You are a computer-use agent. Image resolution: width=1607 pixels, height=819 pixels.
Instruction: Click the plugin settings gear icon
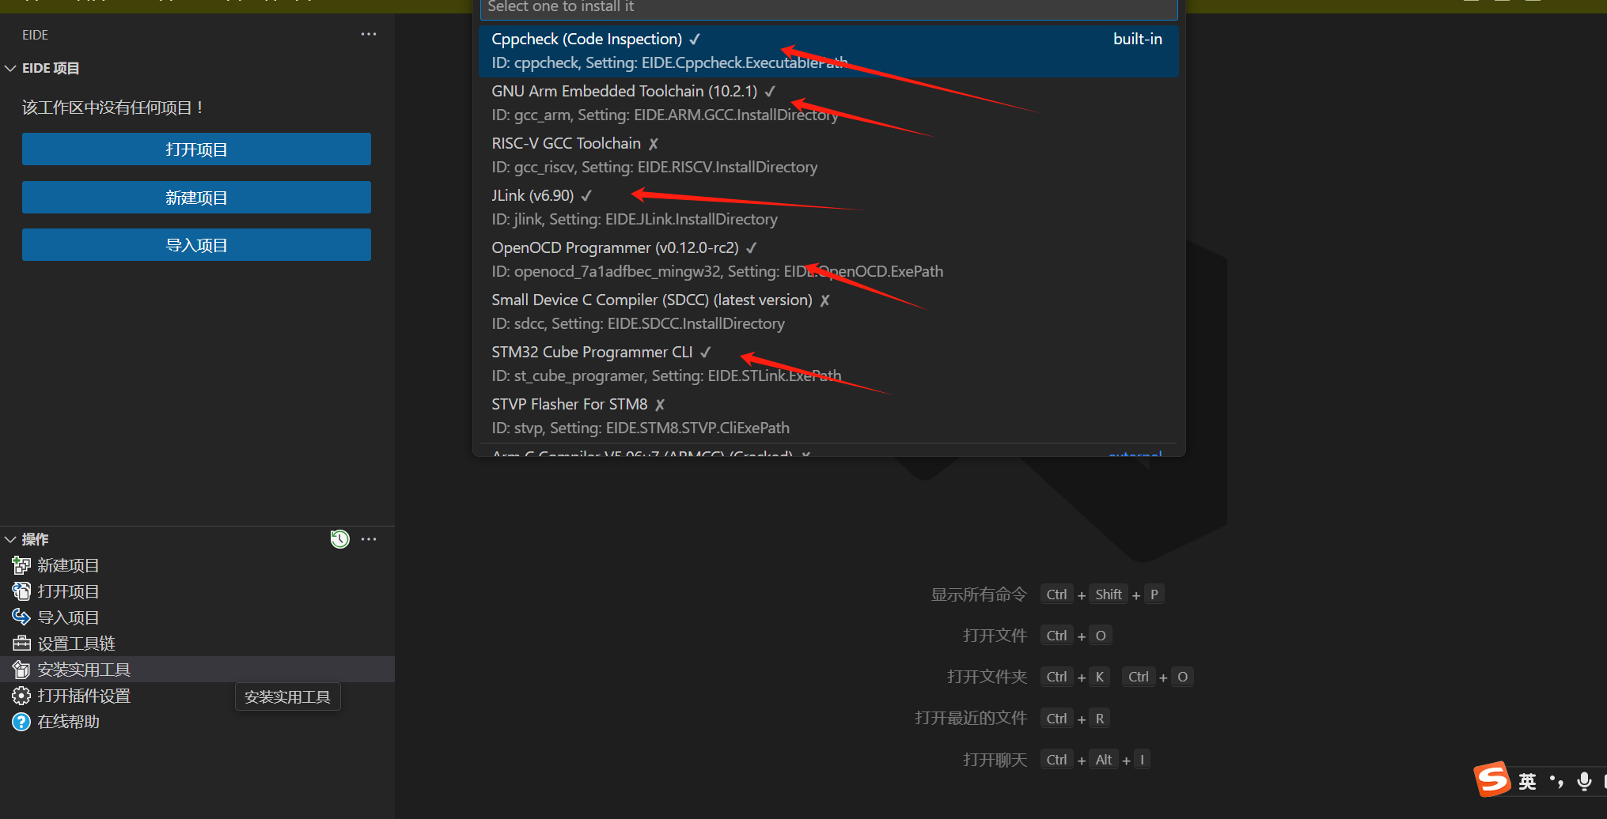point(21,696)
